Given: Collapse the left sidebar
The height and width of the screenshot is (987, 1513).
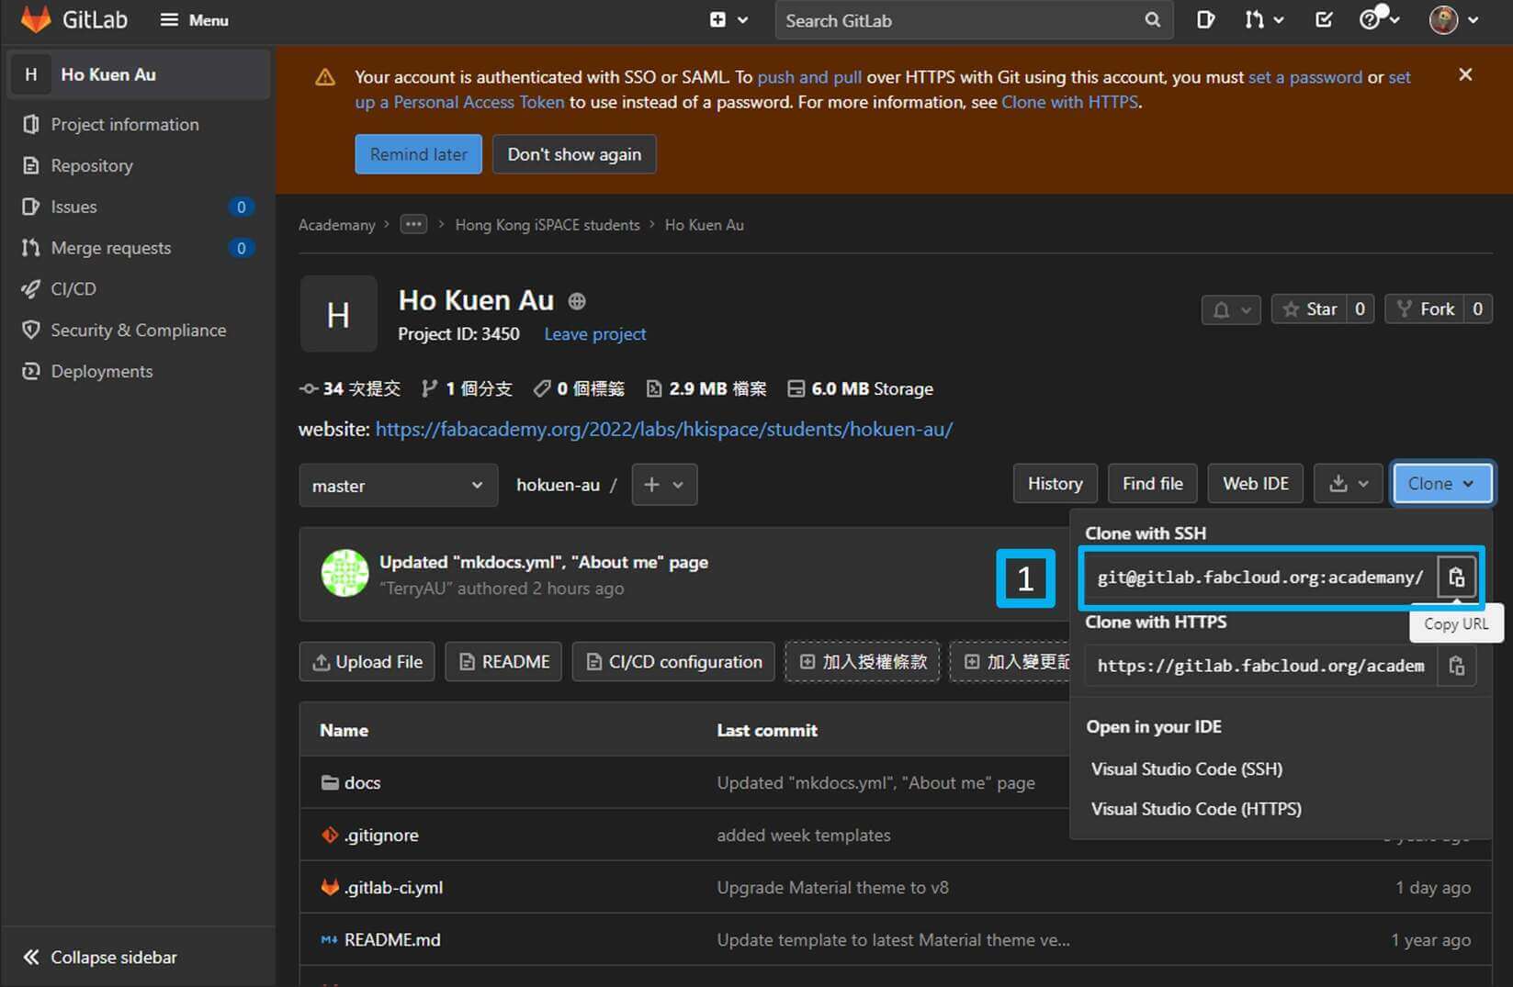Looking at the screenshot, I should pyautogui.click(x=101, y=957).
